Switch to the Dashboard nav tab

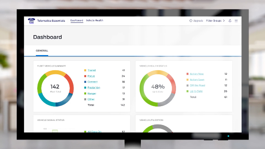coord(77,20)
